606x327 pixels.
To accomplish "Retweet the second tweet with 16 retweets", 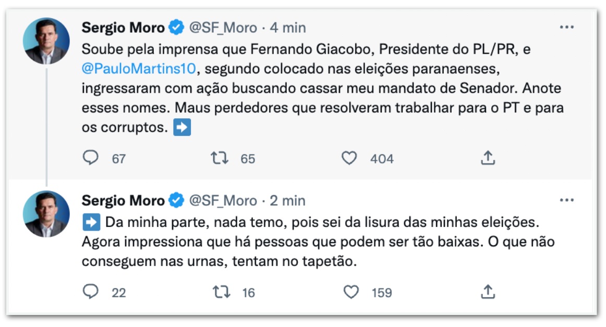I will tap(220, 292).
